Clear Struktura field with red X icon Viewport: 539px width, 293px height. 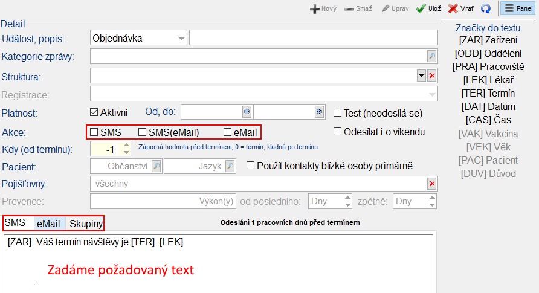431,76
